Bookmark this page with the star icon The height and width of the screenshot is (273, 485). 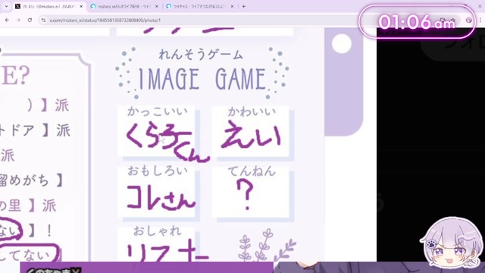coord(453,20)
